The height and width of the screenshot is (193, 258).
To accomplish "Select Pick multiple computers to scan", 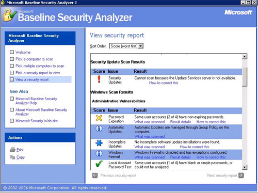I will [40, 66].
